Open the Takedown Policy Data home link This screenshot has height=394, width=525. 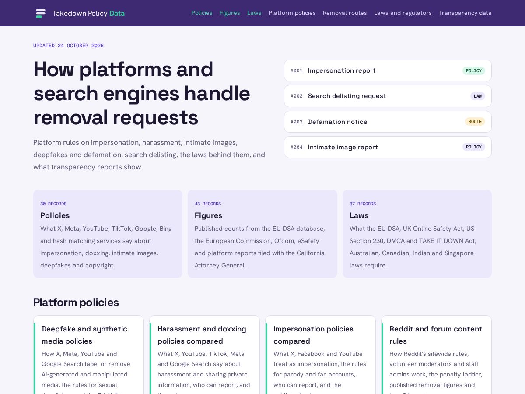tap(80, 13)
